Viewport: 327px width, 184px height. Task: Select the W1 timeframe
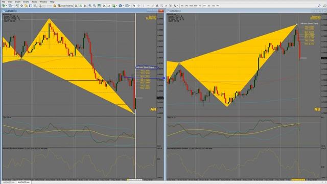tap(214, 6)
